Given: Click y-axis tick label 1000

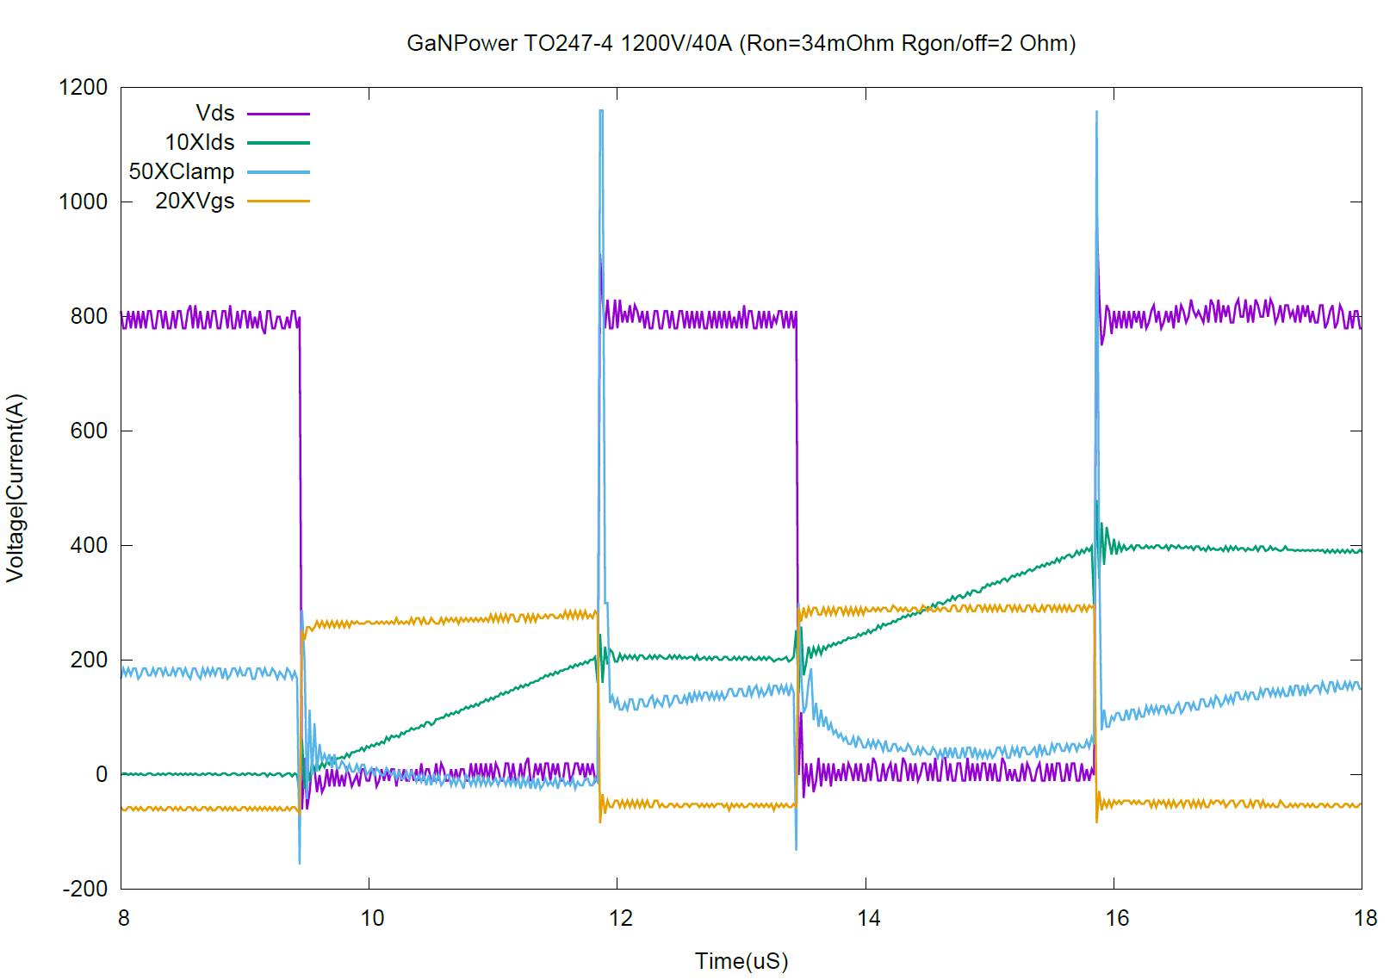Looking at the screenshot, I should click(84, 202).
